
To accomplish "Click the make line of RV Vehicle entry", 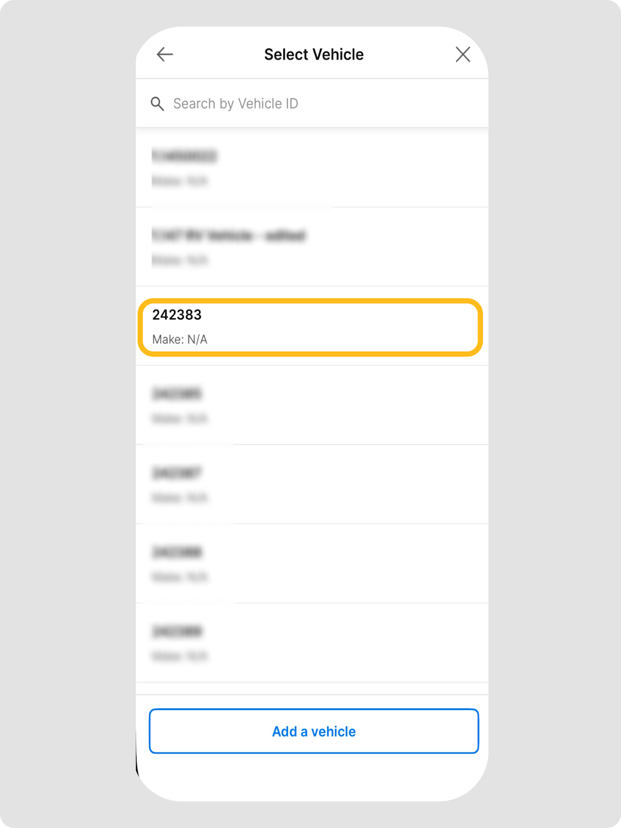I will [180, 260].
